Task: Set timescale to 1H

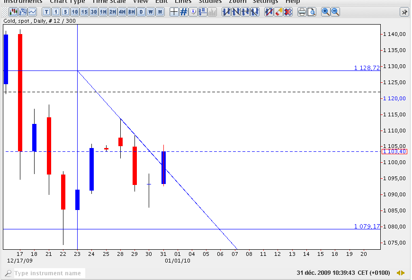Action: 103,12
